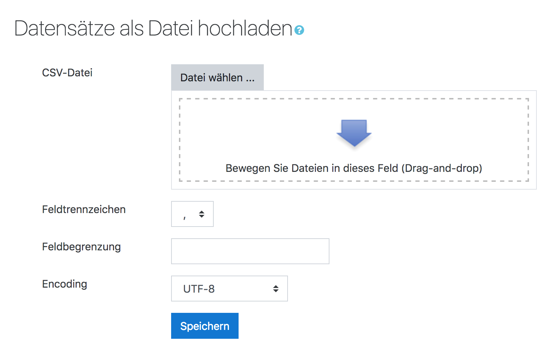Viewport: 551px width, 348px height.
Task: Click the Encoding label
Action: [x=65, y=284]
